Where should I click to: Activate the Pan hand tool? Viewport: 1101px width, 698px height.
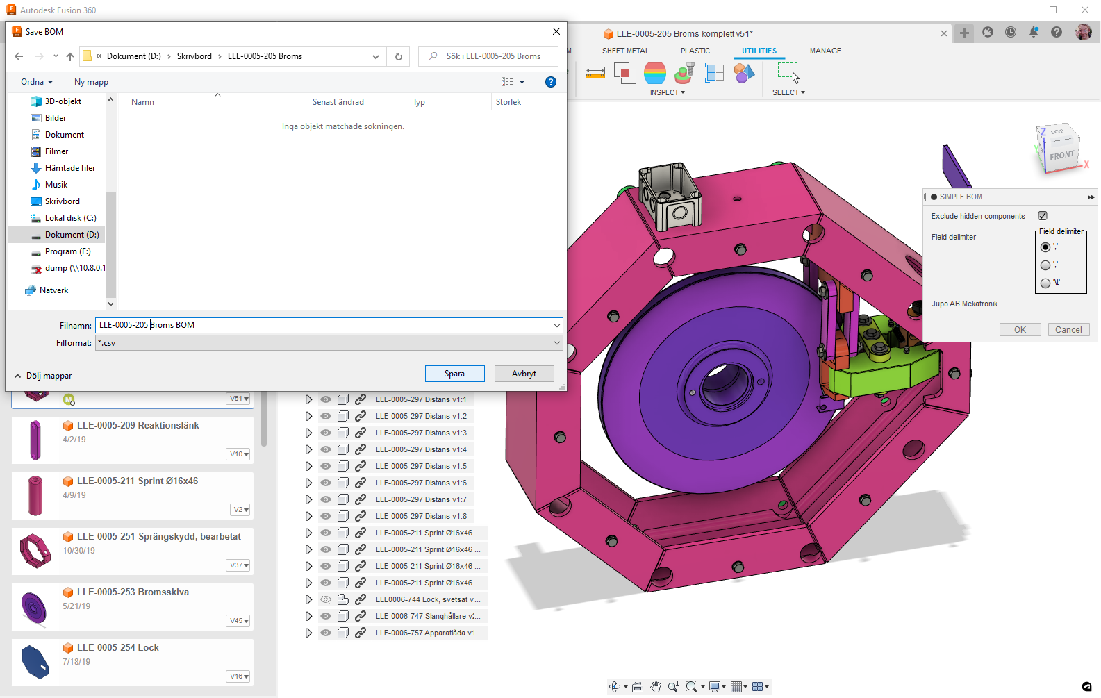pyautogui.click(x=656, y=687)
